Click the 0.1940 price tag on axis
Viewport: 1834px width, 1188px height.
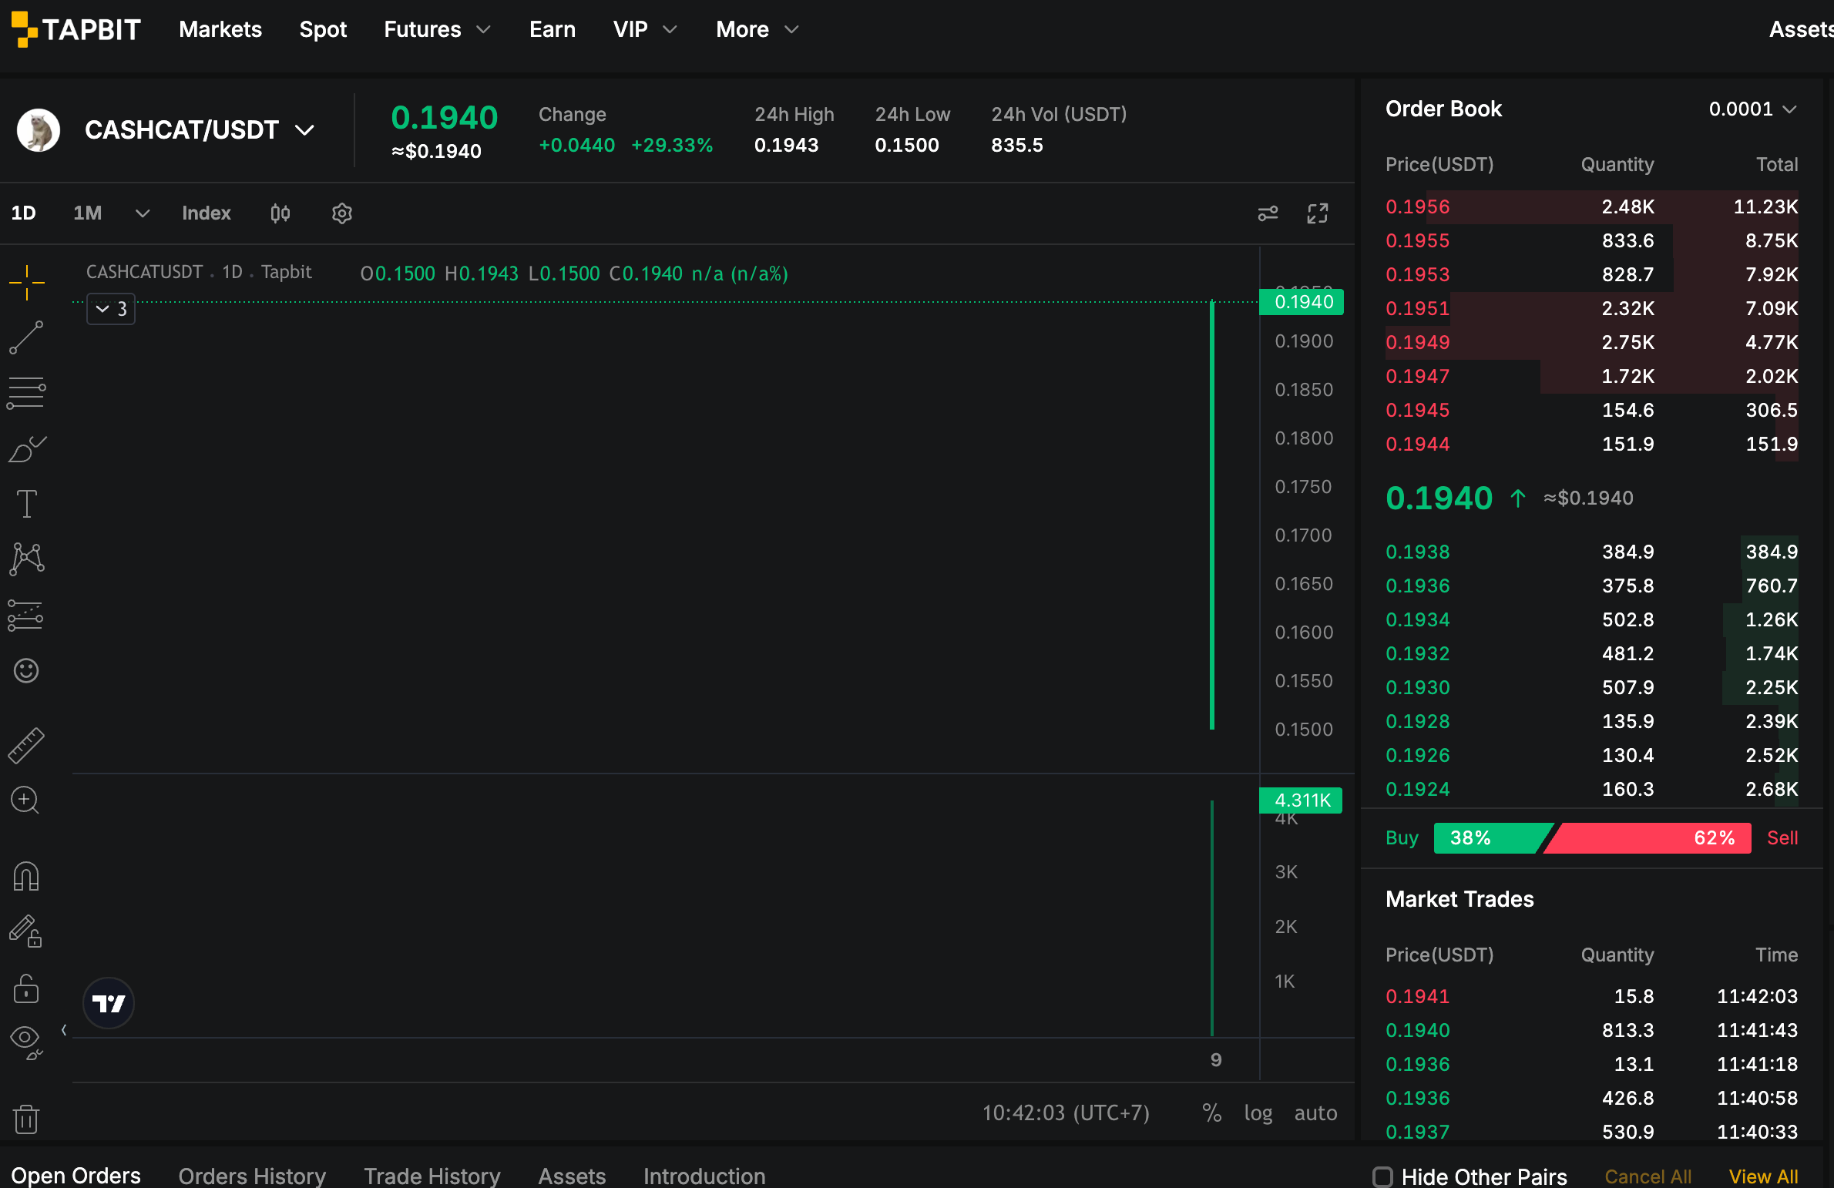click(x=1302, y=302)
